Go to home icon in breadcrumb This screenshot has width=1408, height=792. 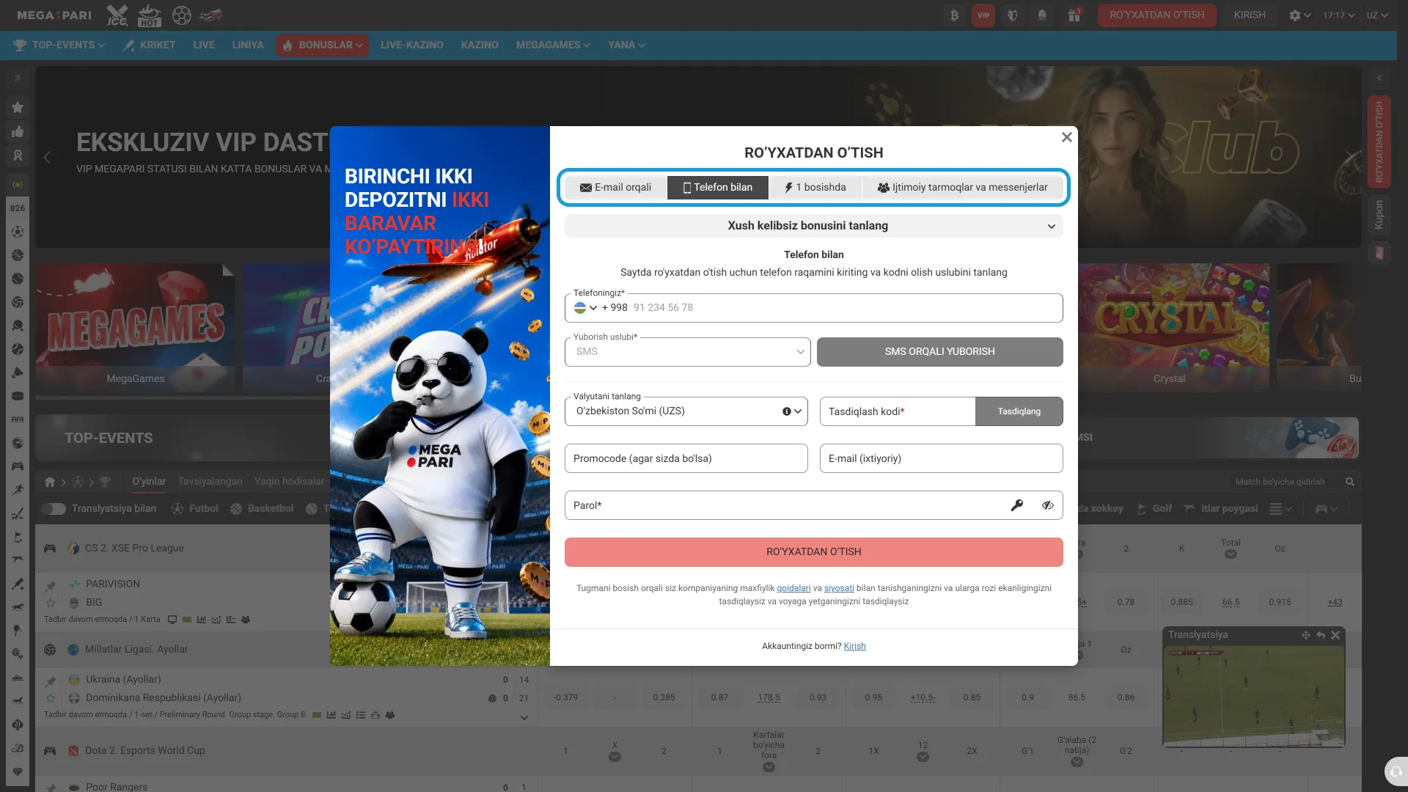[50, 482]
